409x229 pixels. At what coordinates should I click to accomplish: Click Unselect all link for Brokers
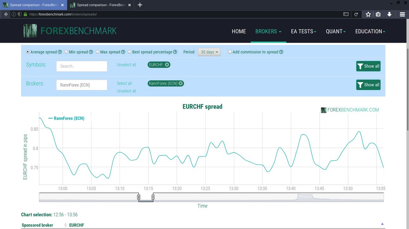point(126,91)
